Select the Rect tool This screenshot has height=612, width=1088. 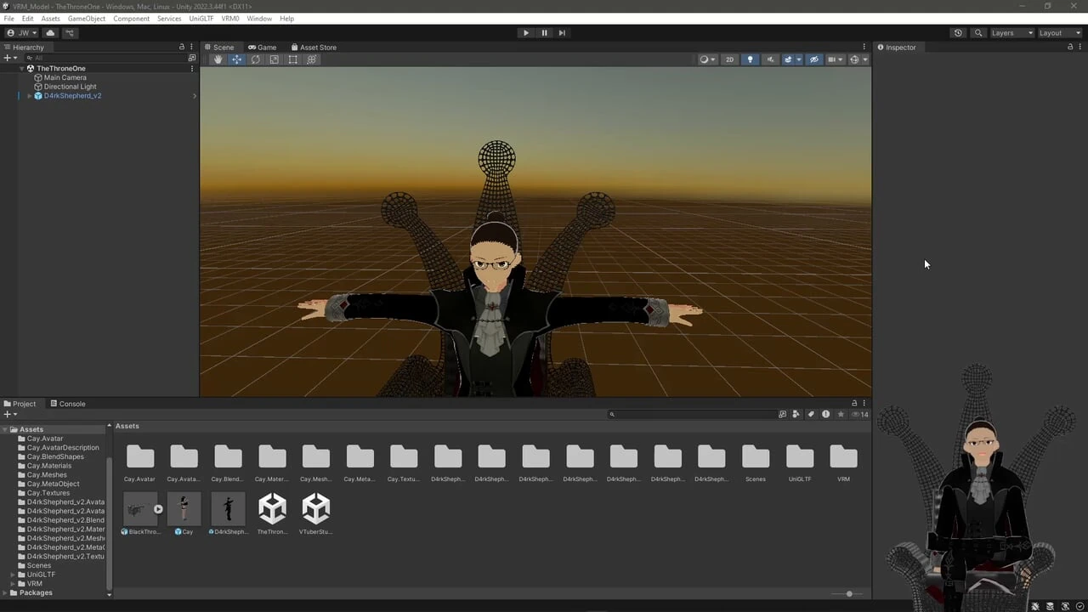tap(292, 59)
